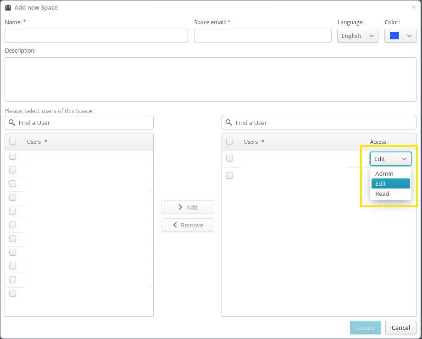Click the Add button
This screenshot has width=422, height=339.
click(x=188, y=207)
